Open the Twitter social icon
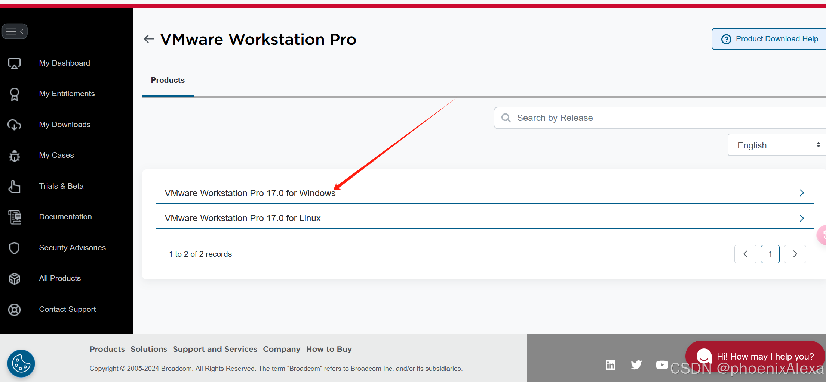Image resolution: width=826 pixels, height=382 pixels. tap(636, 364)
